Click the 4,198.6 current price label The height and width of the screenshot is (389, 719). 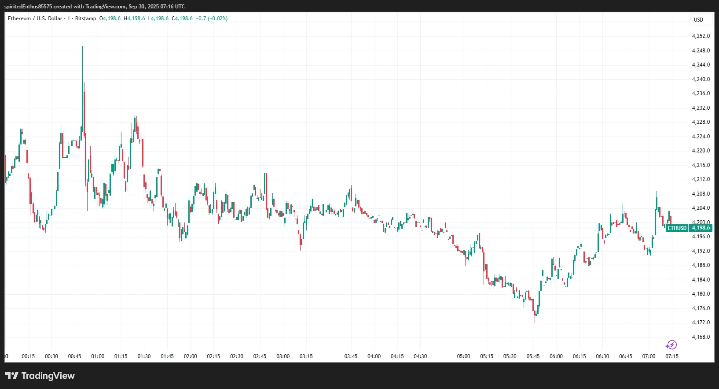pyautogui.click(x=701, y=228)
